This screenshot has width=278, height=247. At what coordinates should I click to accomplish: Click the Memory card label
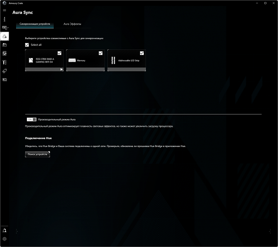[81, 61]
